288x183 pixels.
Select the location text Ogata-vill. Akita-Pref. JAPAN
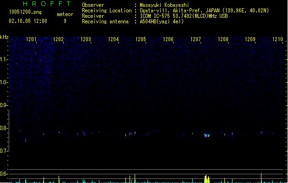[x=179, y=11]
